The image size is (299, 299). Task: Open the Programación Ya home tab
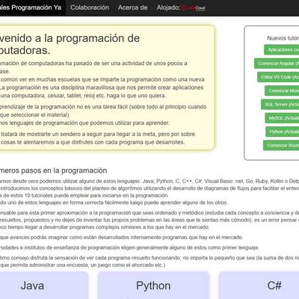coord(32,7)
